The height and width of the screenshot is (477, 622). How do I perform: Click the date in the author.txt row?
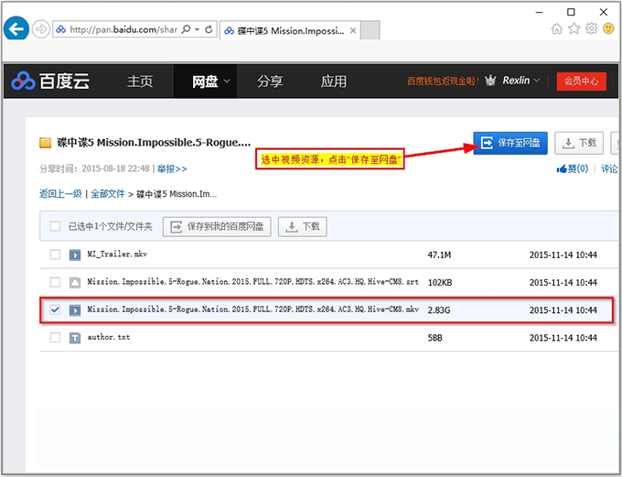click(x=563, y=338)
